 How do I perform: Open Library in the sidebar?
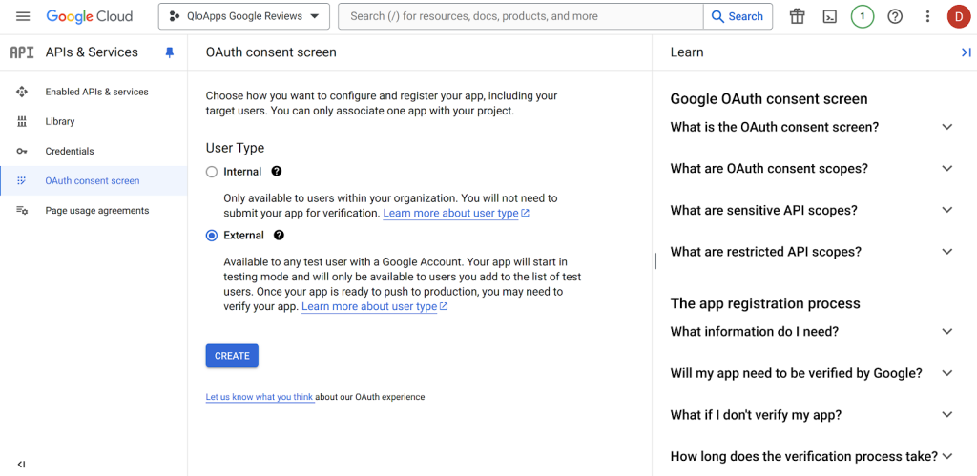pyautogui.click(x=59, y=121)
